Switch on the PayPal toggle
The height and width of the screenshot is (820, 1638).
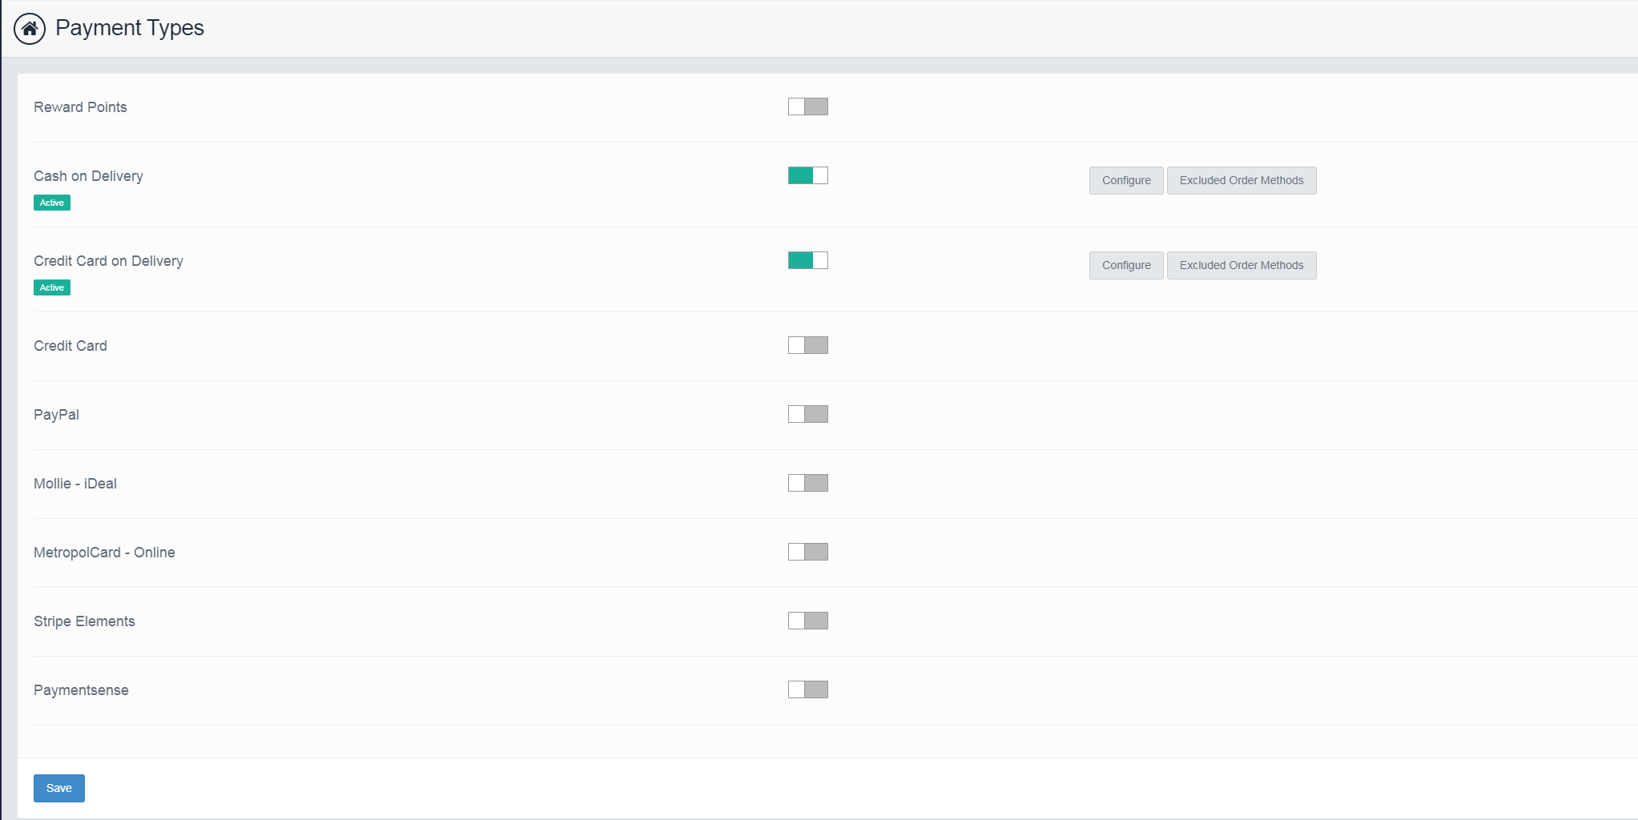(x=807, y=414)
